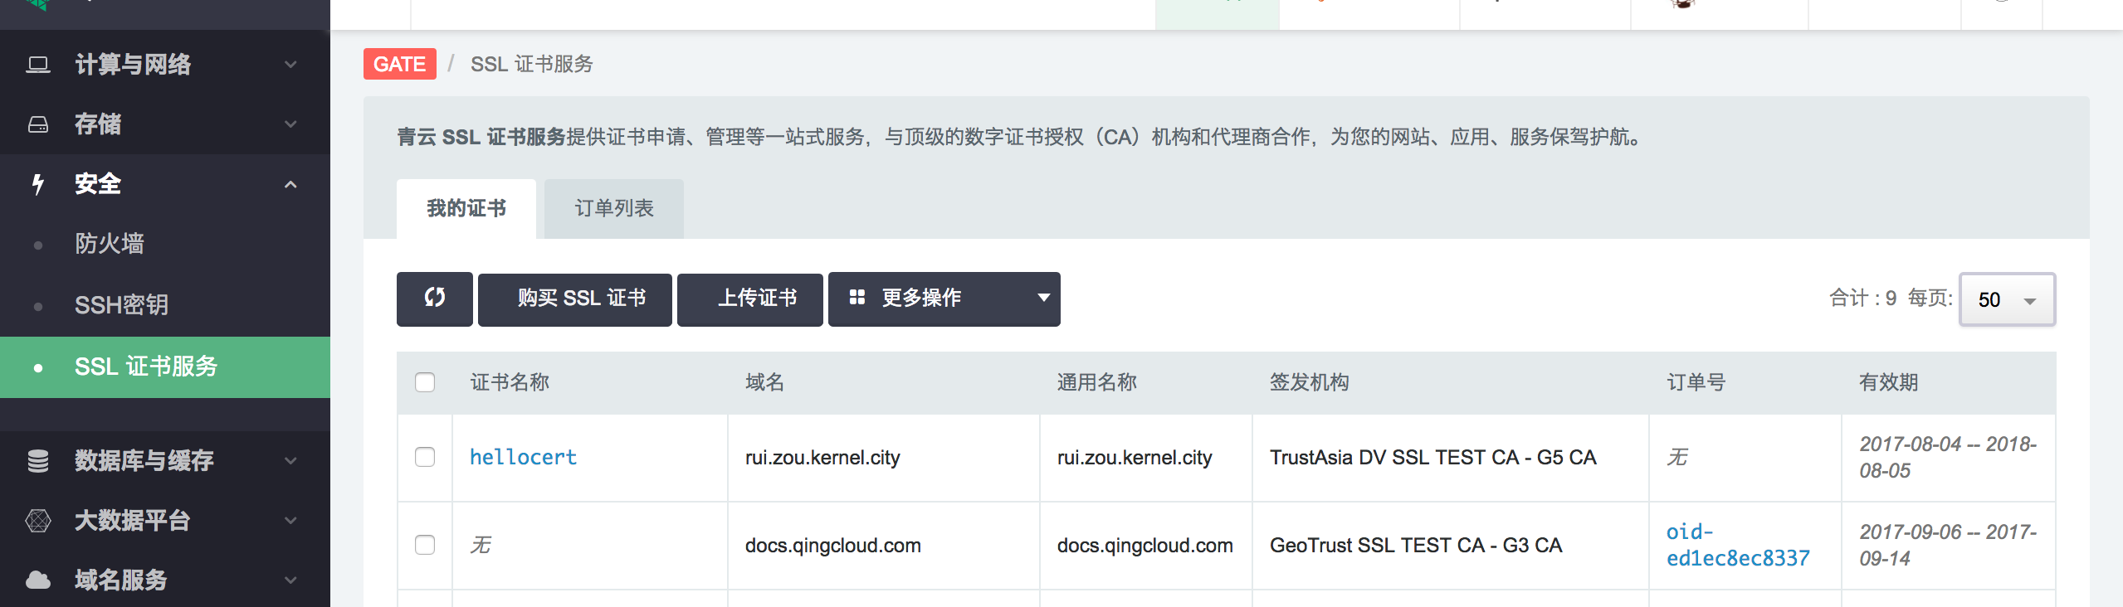
Task: Select the 我的证书 tab
Action: pos(466,209)
